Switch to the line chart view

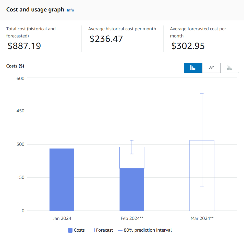(x=211, y=68)
